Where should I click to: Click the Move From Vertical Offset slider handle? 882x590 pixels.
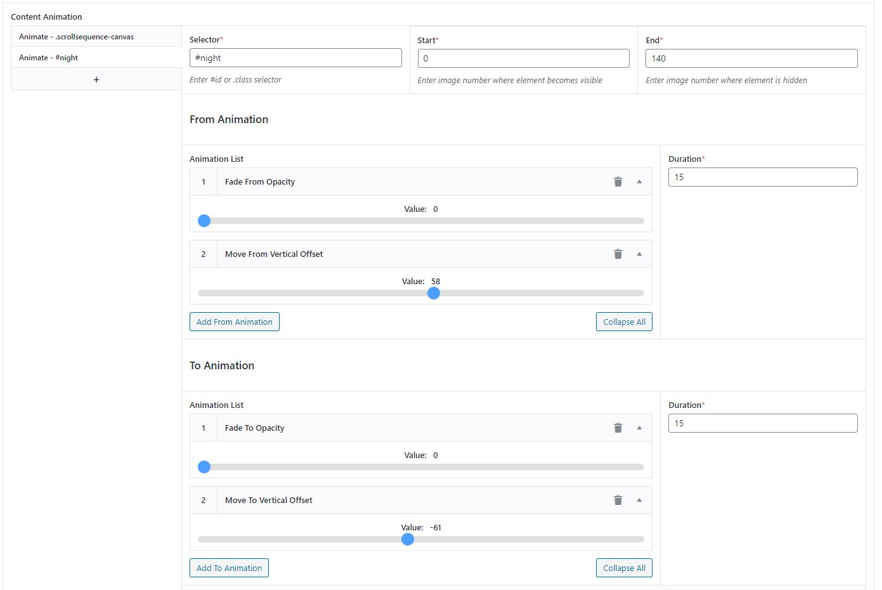pos(434,293)
